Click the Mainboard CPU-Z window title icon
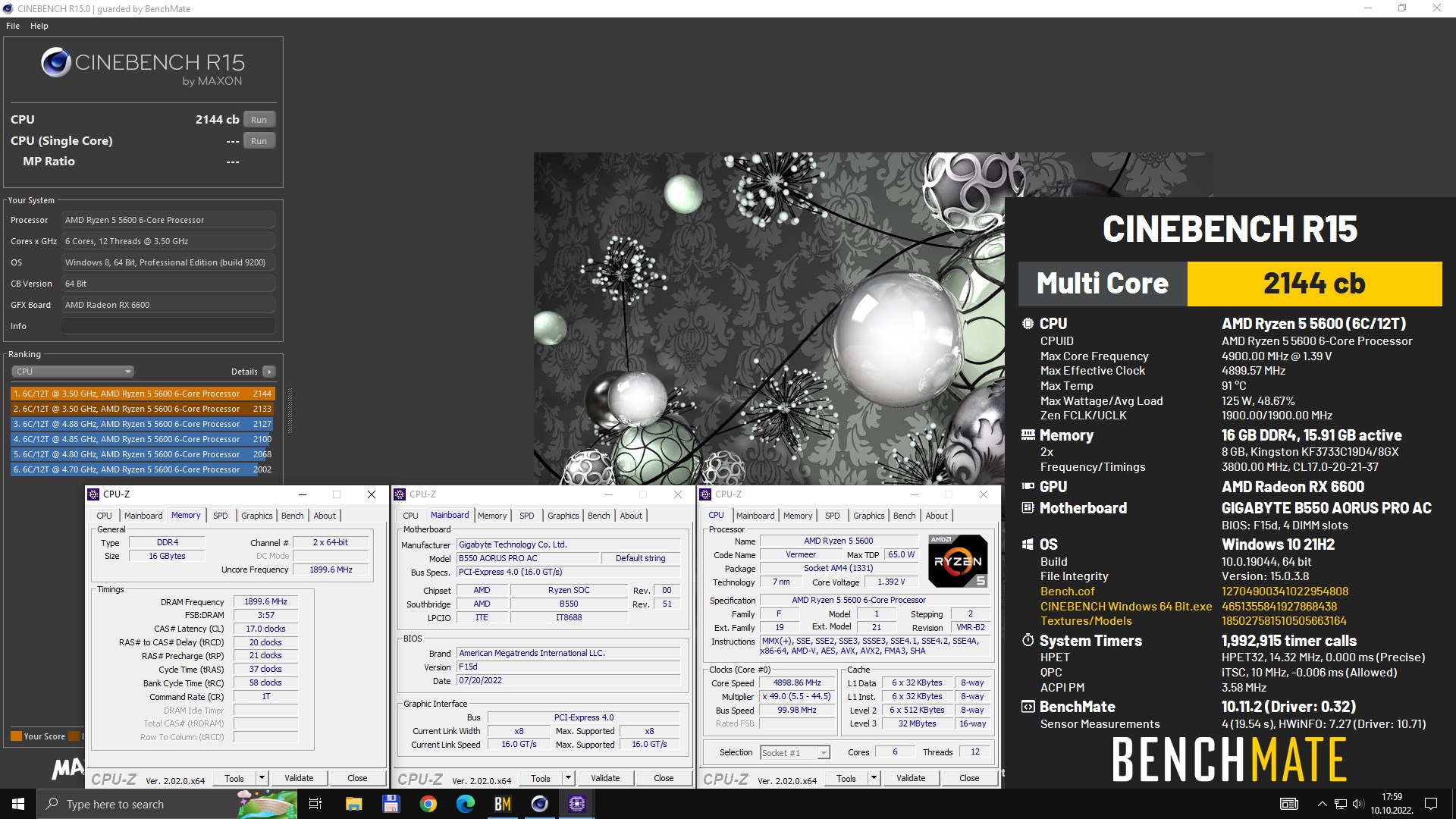The width and height of the screenshot is (1456, 819). pyautogui.click(x=400, y=494)
